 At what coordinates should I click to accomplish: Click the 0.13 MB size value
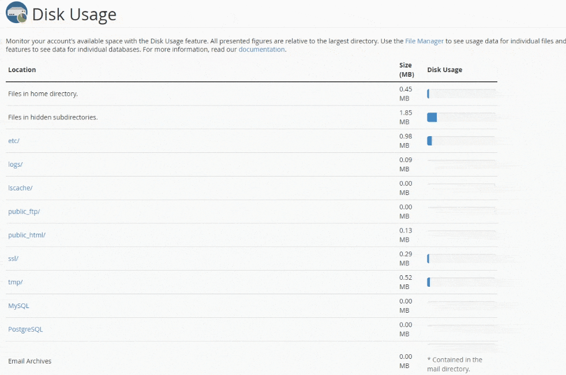point(406,235)
